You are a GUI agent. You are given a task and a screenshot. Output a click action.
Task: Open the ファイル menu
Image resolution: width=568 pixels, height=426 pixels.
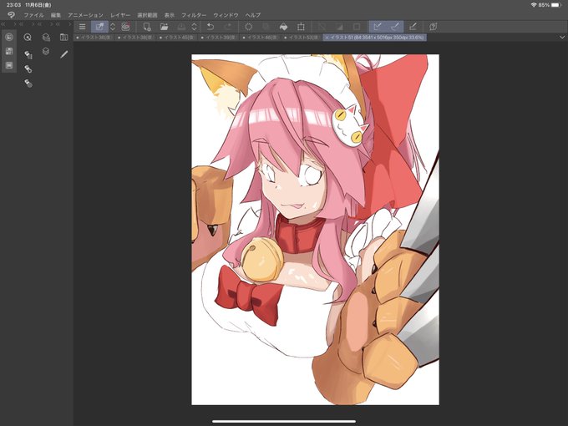tap(33, 15)
